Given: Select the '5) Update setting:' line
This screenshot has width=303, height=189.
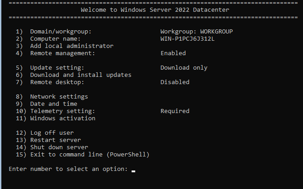Looking at the screenshot, I should coord(50,68).
